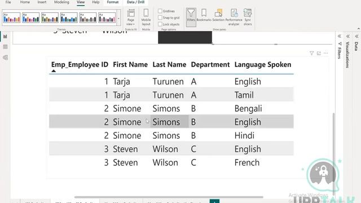Click Steven in the French row
This screenshot has width=361, height=203.
[x=125, y=163]
